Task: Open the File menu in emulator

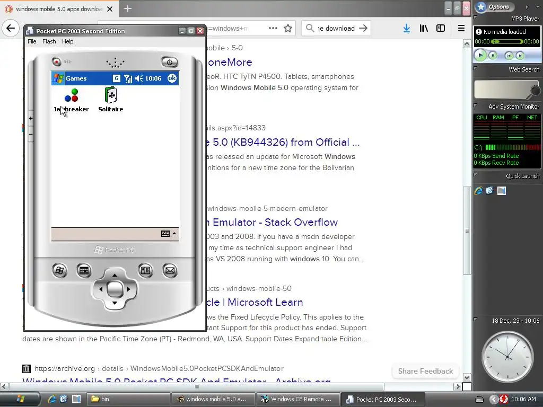Action: 32,41
